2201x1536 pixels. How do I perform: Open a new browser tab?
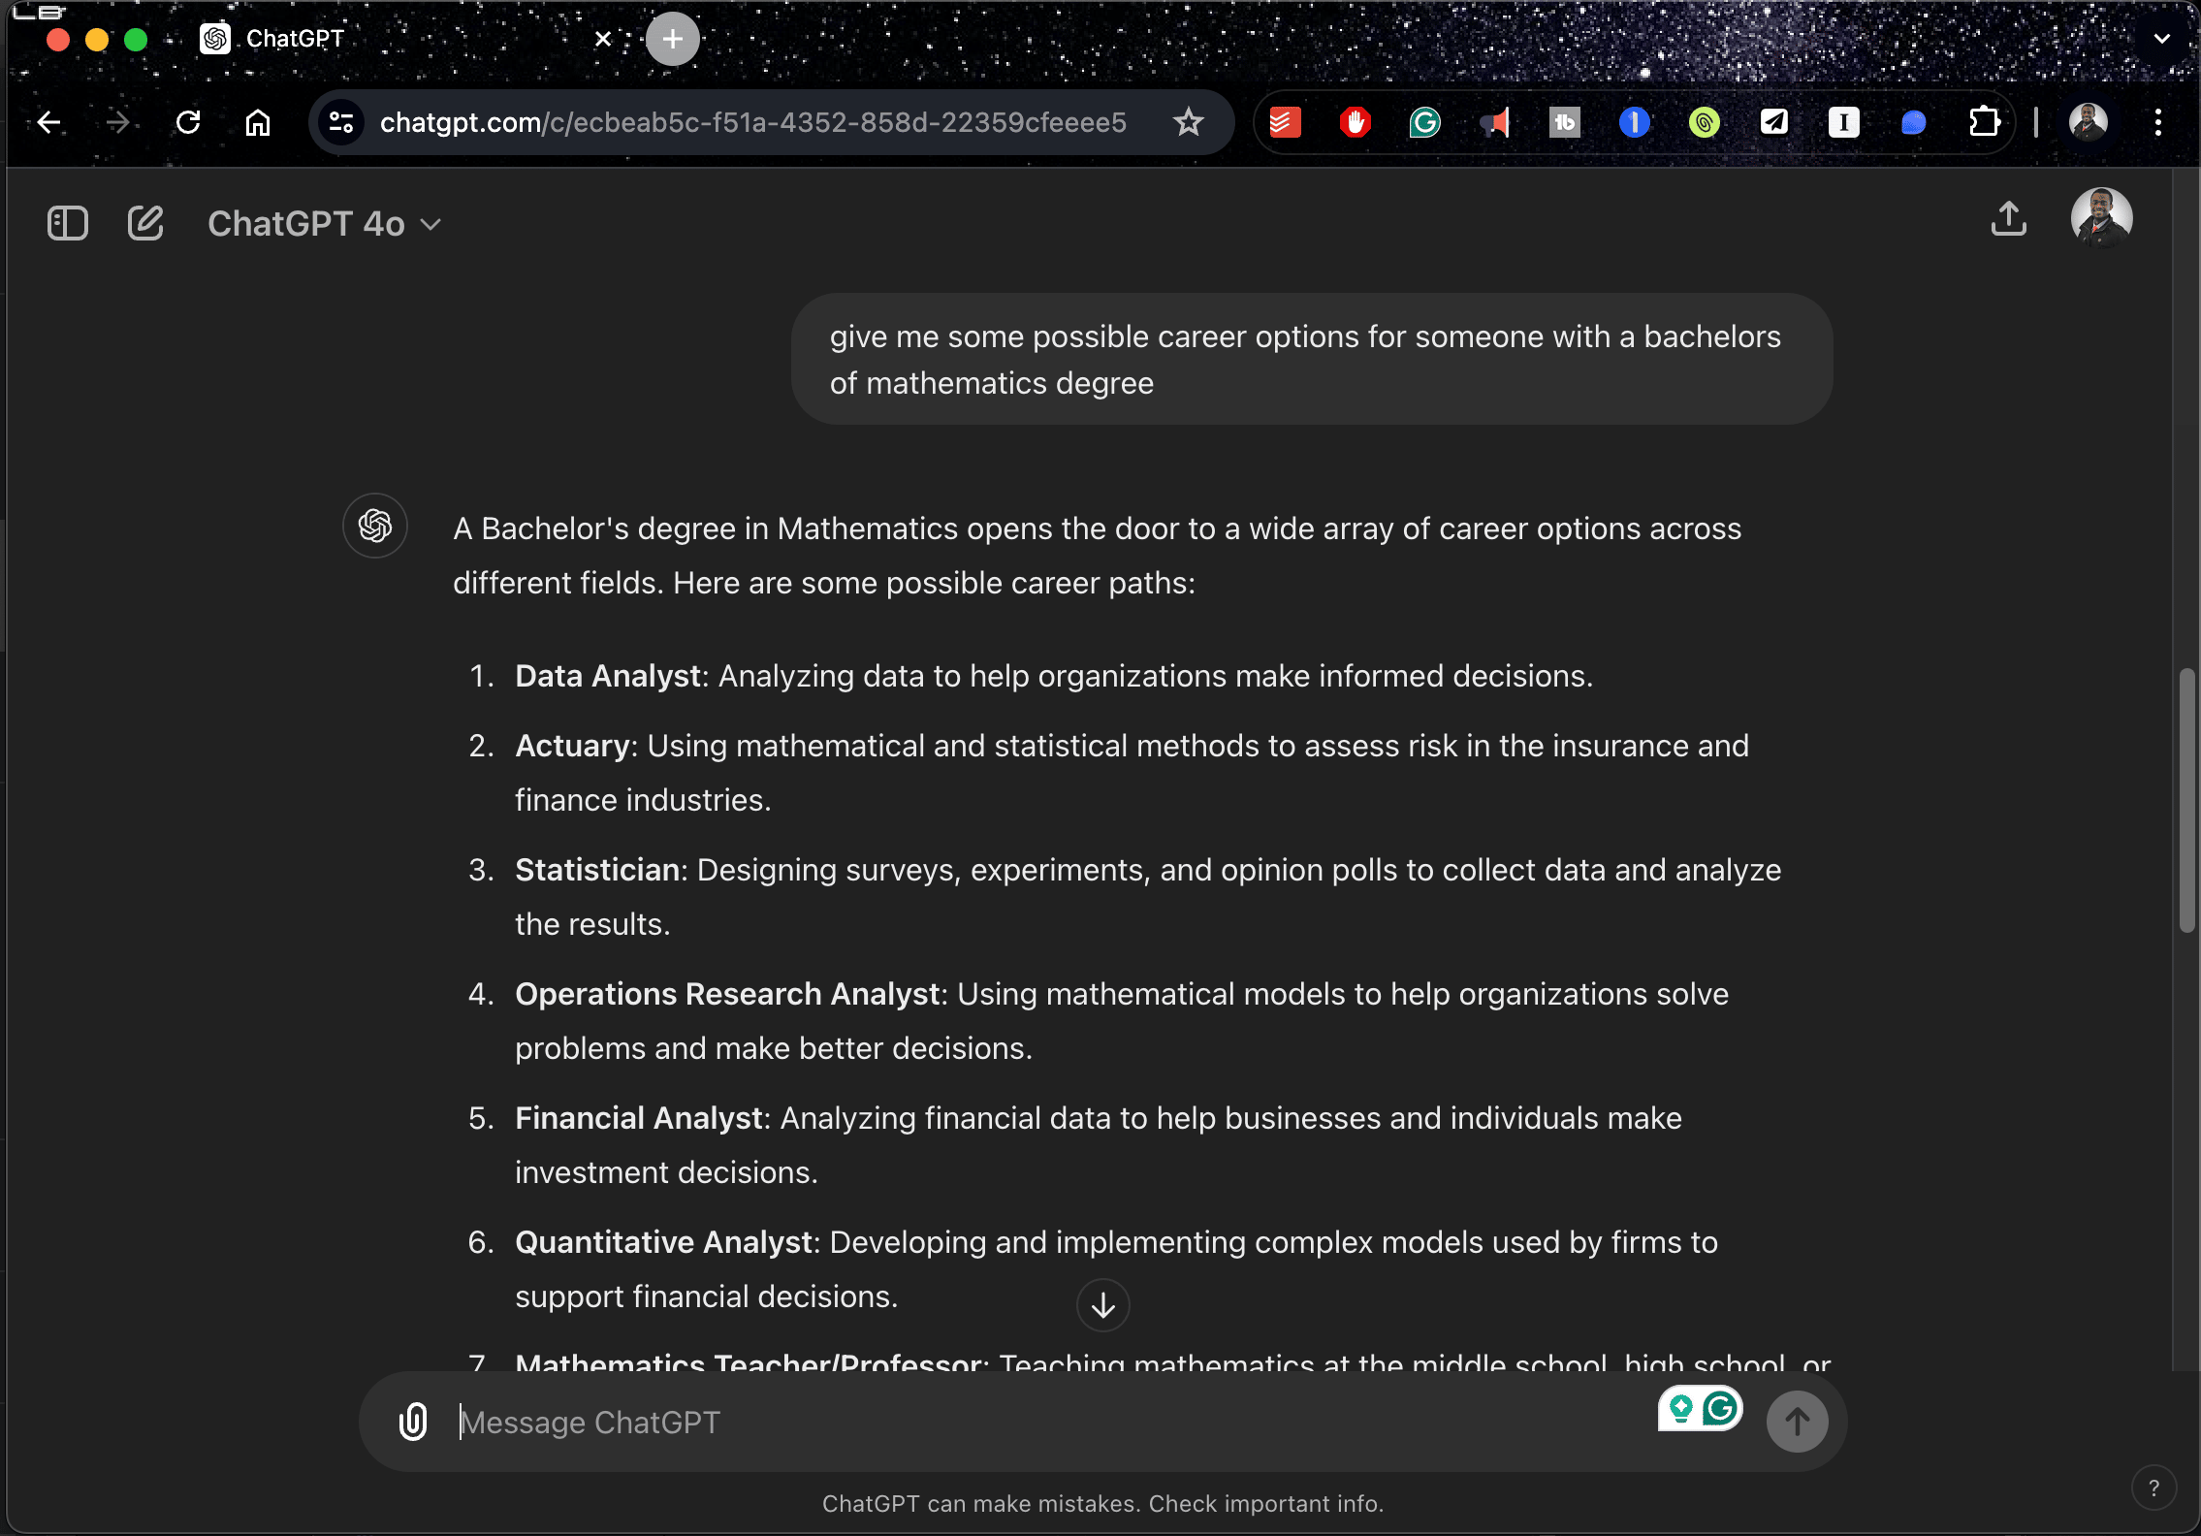click(673, 39)
